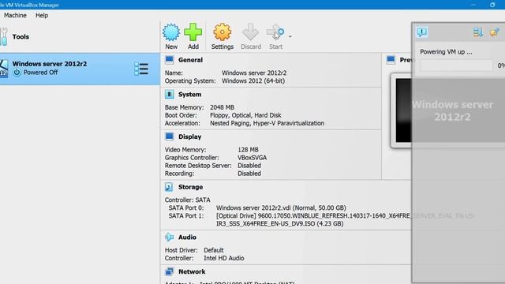The width and height of the screenshot is (505, 284).
Task: Open the VM list menu icon for Windows server 2012r2
Action: click(141, 69)
